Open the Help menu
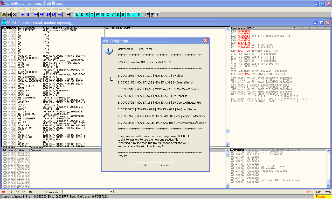The image size is (332, 199). coord(69,9)
